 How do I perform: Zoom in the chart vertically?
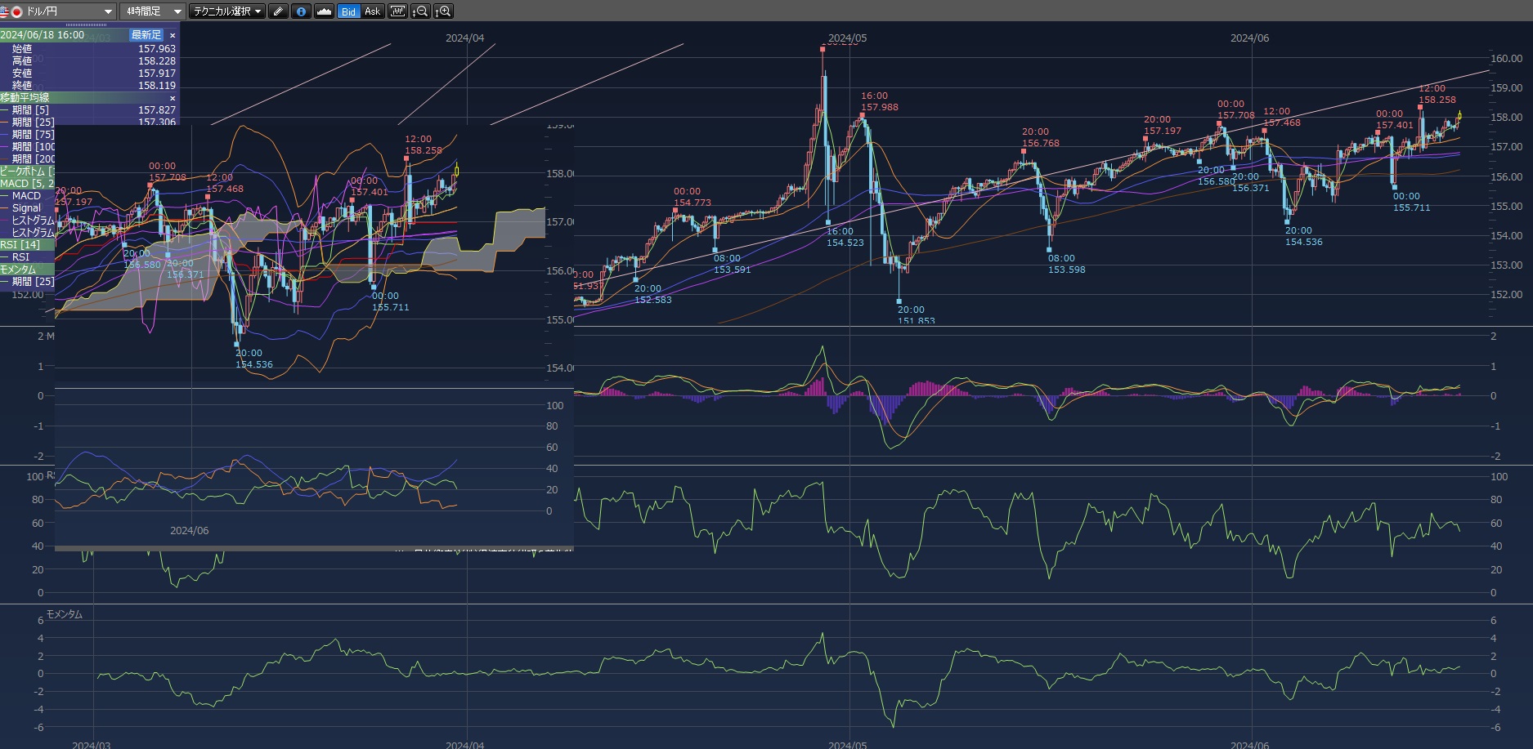pos(442,11)
